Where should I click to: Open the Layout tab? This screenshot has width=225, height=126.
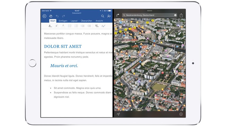[x=74, y=21]
